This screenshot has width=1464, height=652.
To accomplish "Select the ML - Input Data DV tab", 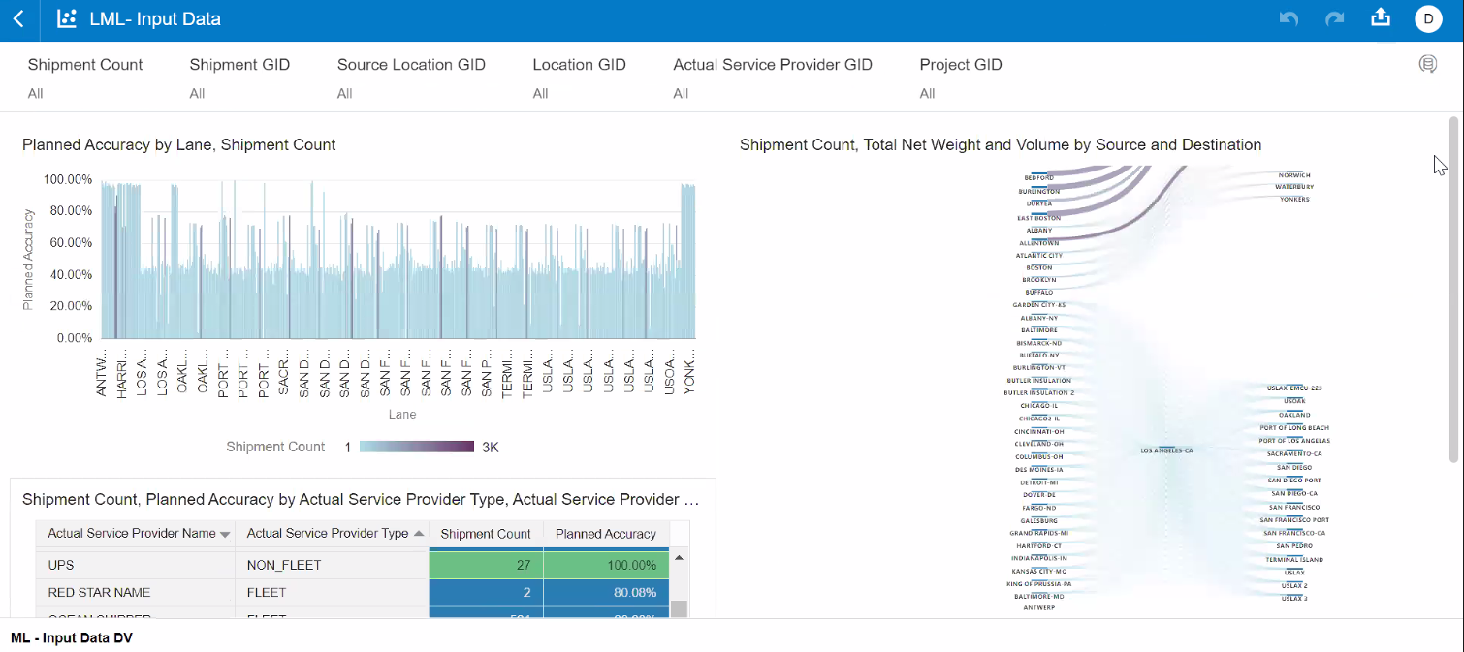I will [x=72, y=637].
